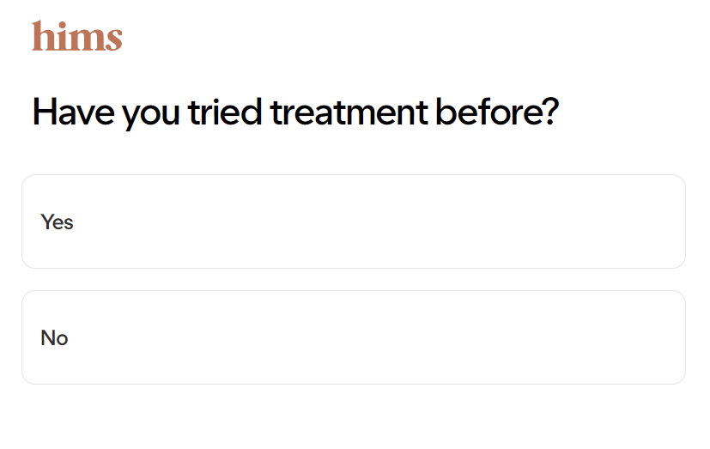
Task: Tap the No answer card
Action: pos(354,337)
